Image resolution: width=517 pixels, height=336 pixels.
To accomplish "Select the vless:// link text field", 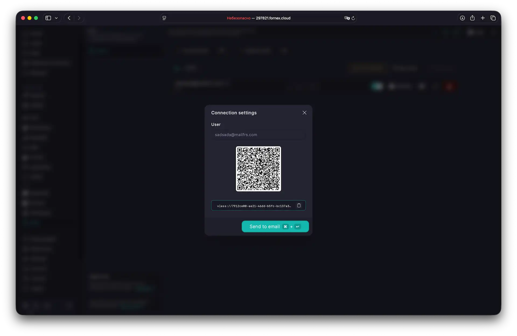I will [x=253, y=205].
